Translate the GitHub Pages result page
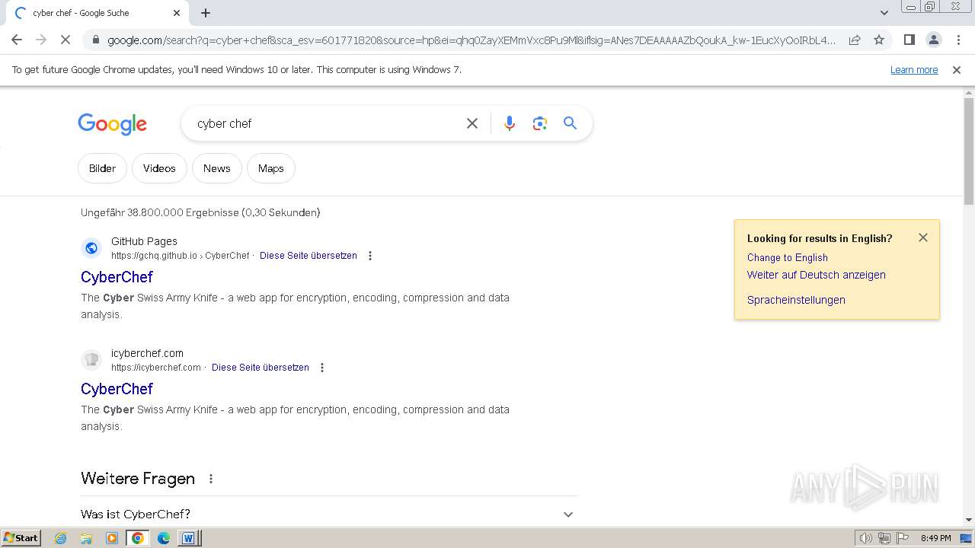Screen dimensions: 975x548 (308, 256)
